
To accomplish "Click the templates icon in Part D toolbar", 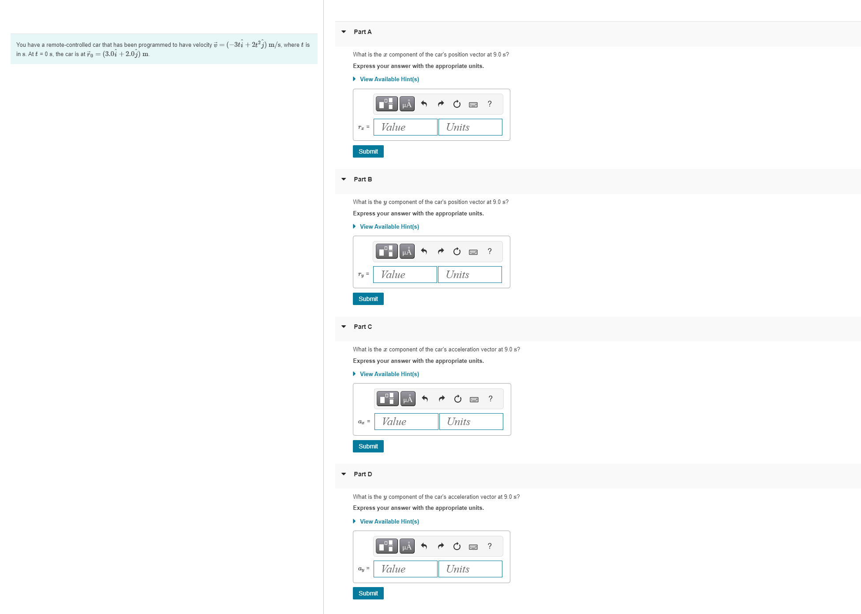I will click(x=386, y=546).
